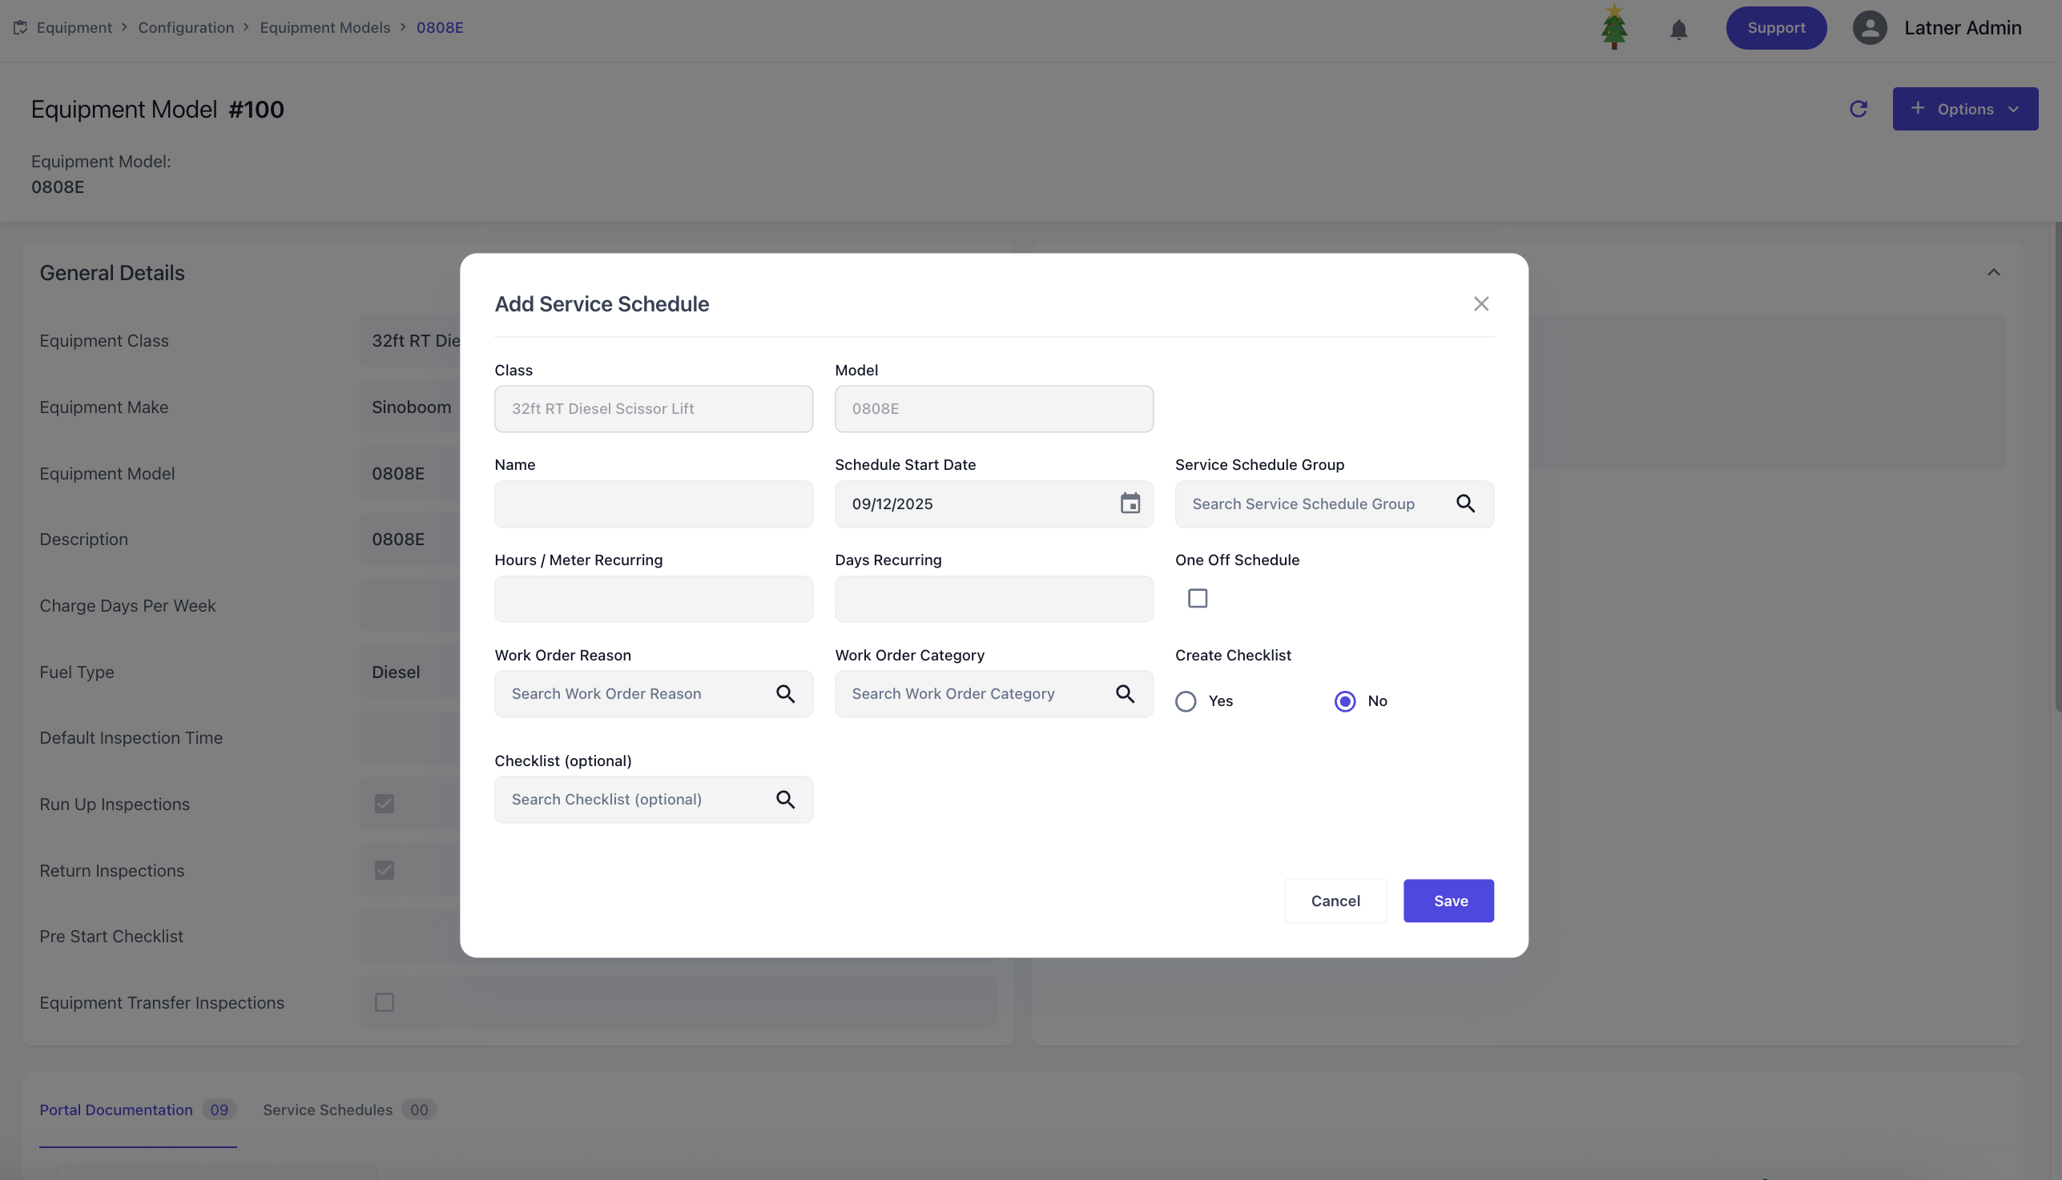Open the Portal Documentation tab
The image size is (2062, 1180).
[116, 1110]
